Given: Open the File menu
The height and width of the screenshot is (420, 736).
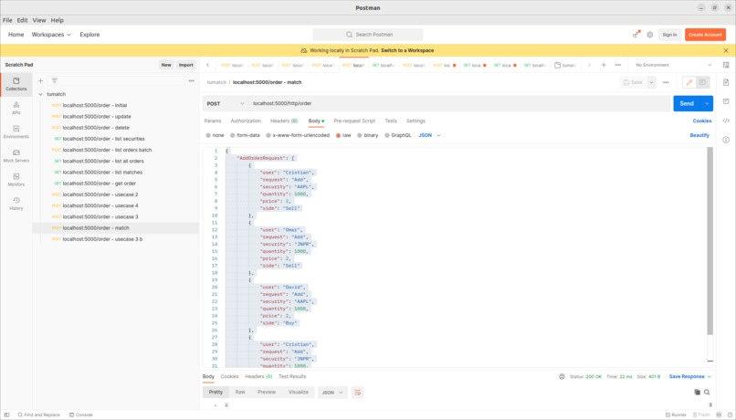Looking at the screenshot, I should tap(7, 20).
